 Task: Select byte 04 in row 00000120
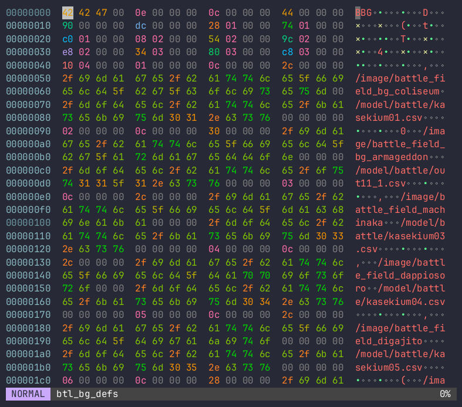[214, 249]
